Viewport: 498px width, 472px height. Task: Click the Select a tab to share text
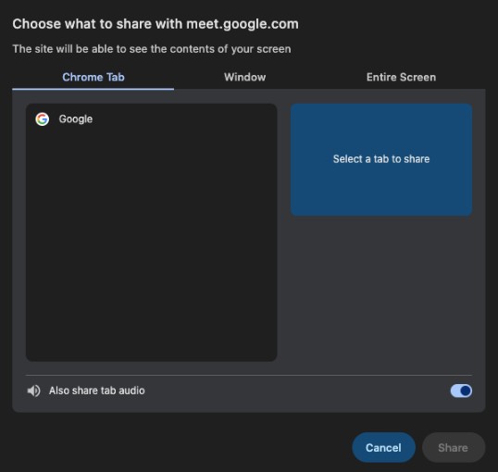click(381, 159)
